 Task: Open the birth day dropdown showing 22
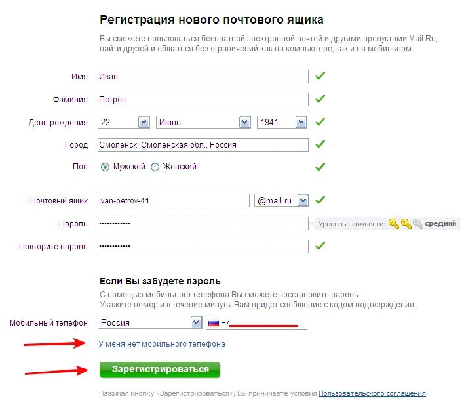tap(124, 122)
